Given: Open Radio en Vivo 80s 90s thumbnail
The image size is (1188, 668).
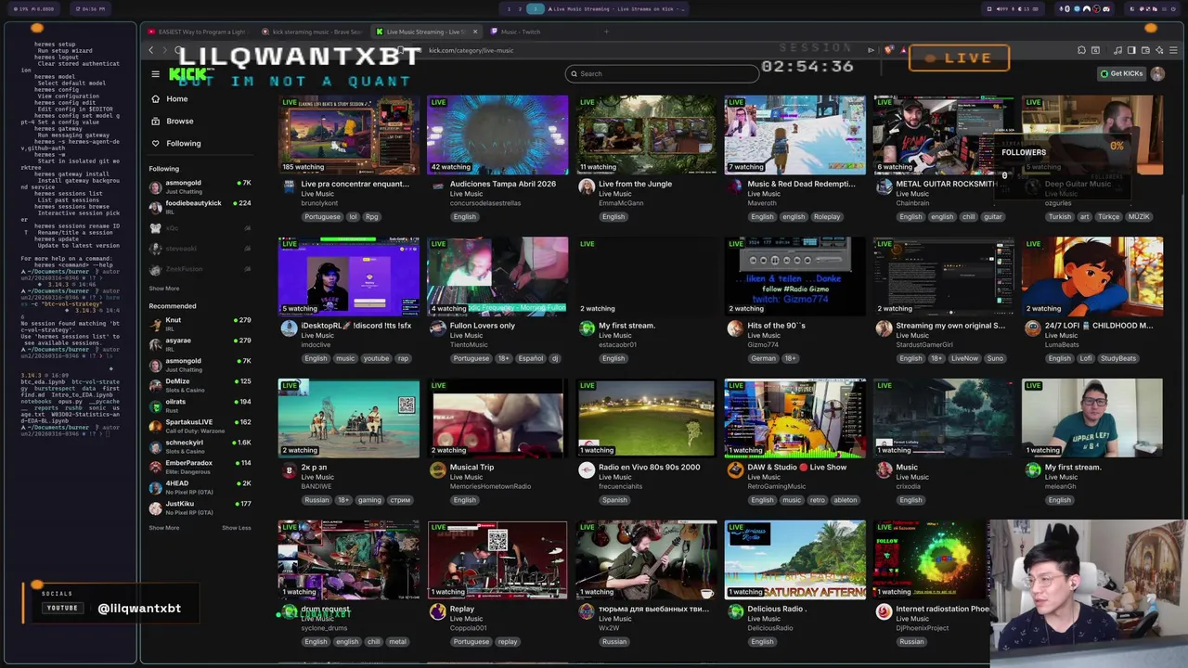Looking at the screenshot, I should point(646,417).
